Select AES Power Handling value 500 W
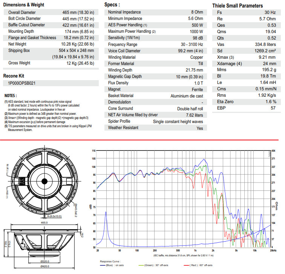285x274 pixels. pyautogui.click(x=198, y=25)
